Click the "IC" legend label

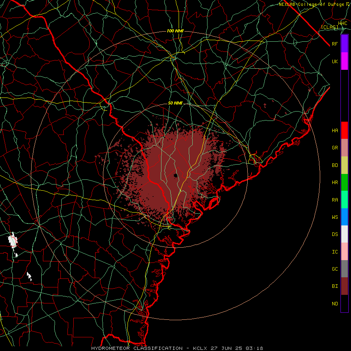[x=335, y=252]
